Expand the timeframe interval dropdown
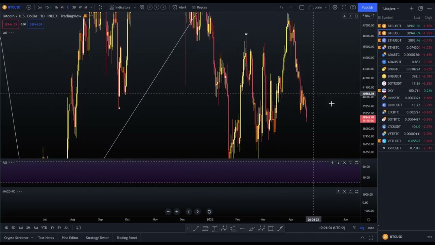The width and height of the screenshot is (435, 245). point(91,7)
